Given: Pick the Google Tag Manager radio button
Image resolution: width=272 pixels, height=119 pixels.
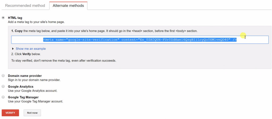Looking at the screenshot, I should (3, 97).
